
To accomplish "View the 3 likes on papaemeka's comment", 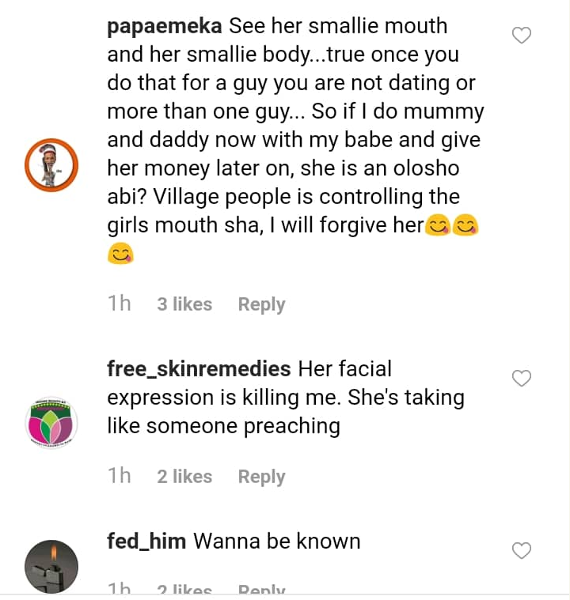I will coord(184,304).
